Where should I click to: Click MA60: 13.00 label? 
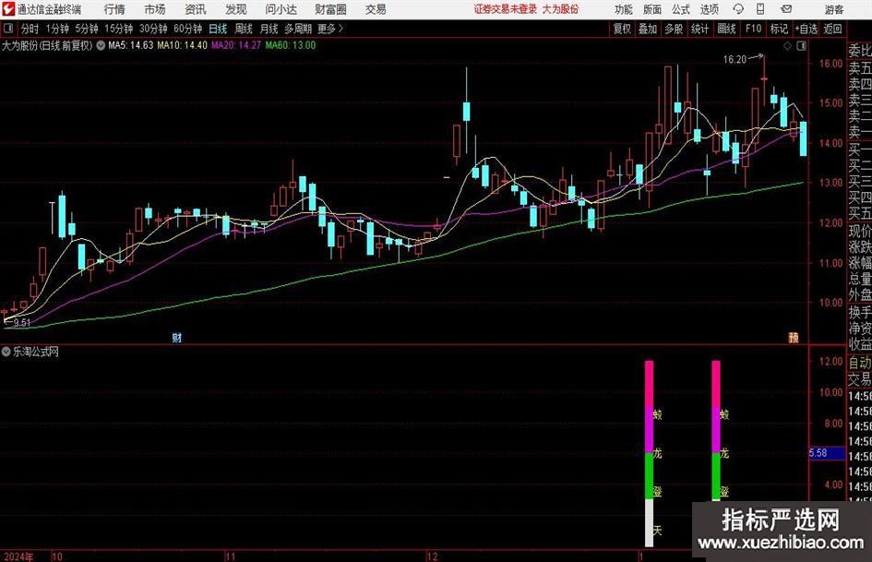(291, 45)
